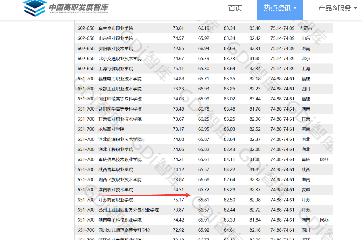This screenshot has width=362, height=240.
Task: Open the 产品&服务 menu label
Action: [x=334, y=8]
